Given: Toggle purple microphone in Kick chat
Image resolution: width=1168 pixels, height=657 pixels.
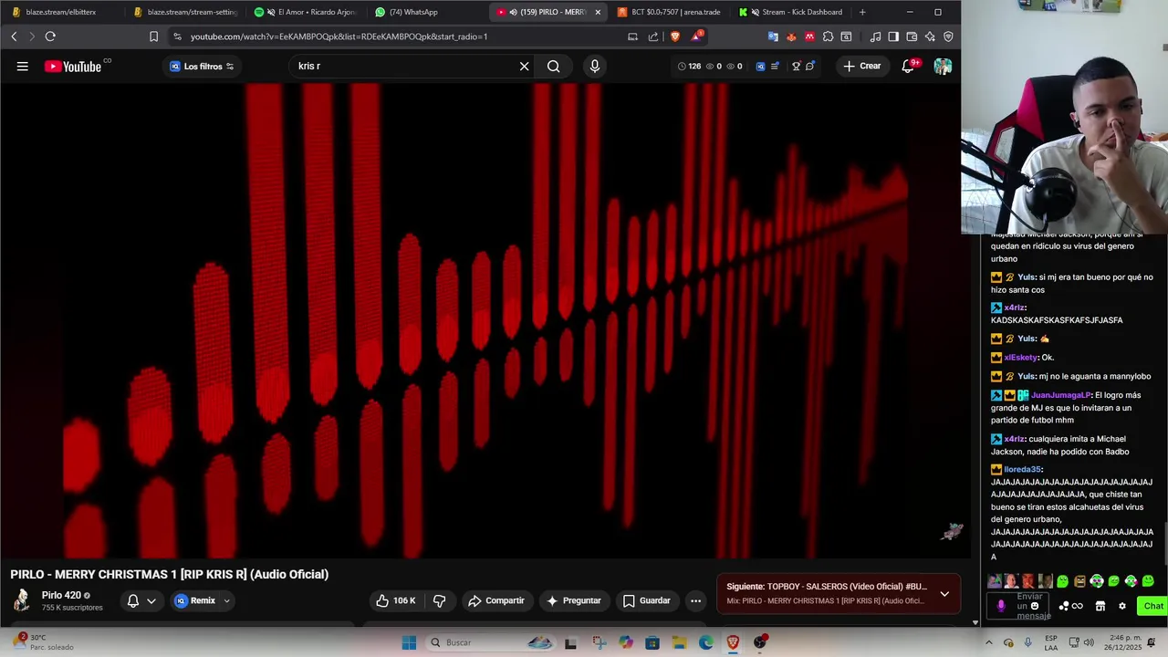Looking at the screenshot, I should tap(1001, 606).
